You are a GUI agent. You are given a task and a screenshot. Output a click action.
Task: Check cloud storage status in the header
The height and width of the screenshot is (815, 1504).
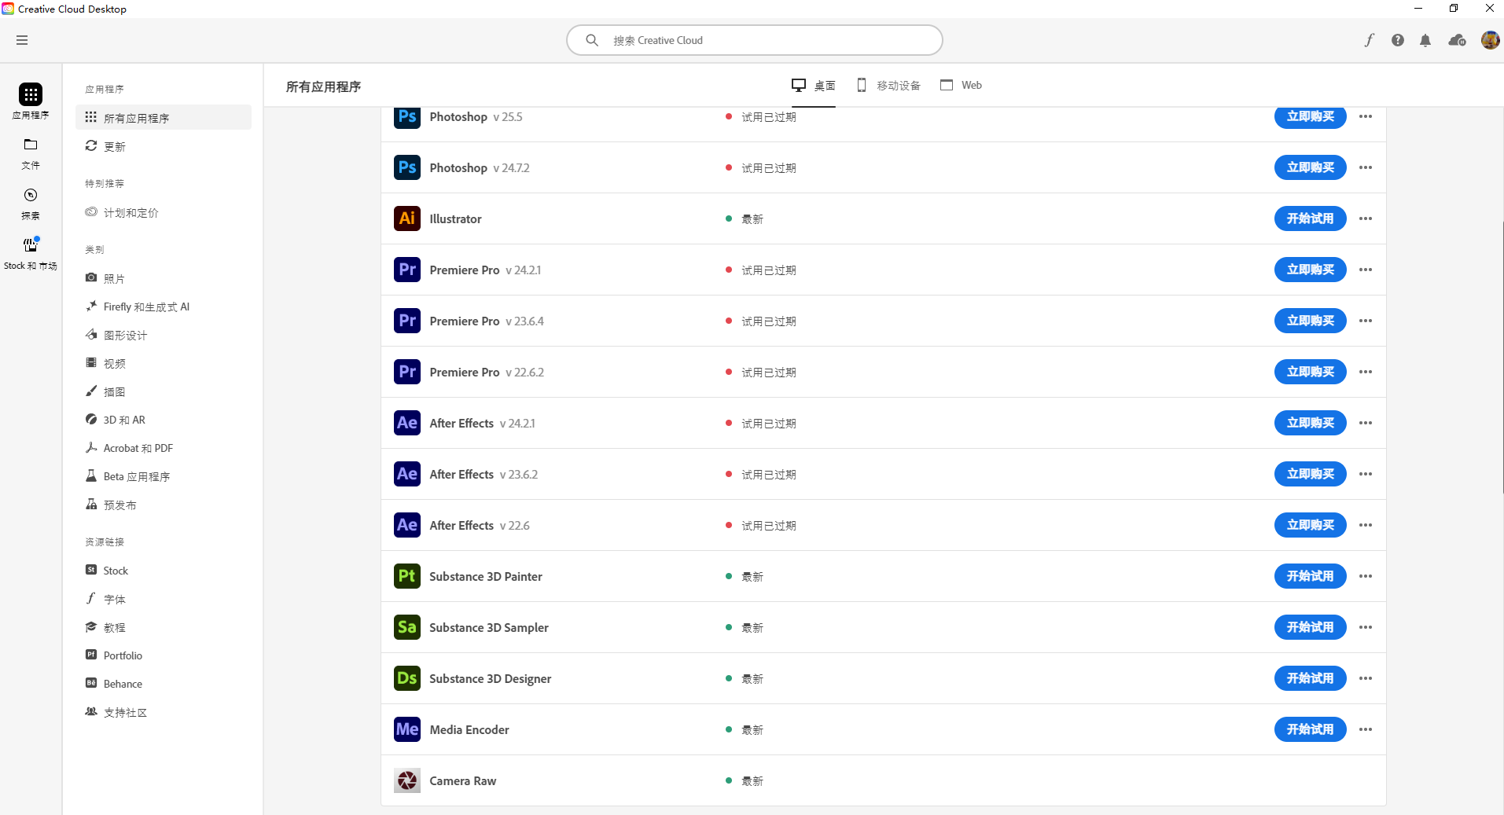coord(1455,40)
